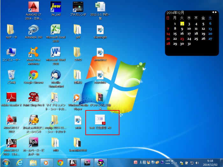Screen dimensions: 223x167
Task: Select highlighted date 2 in calendar
Action: [182, 24]
